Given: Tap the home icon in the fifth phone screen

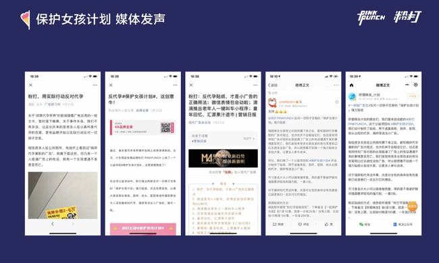Looking at the screenshot, I should [351, 85].
